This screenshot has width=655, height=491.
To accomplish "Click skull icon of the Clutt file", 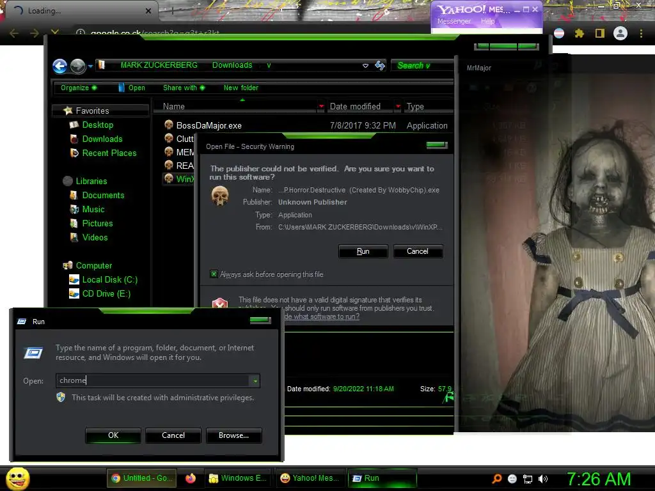I will (169, 138).
